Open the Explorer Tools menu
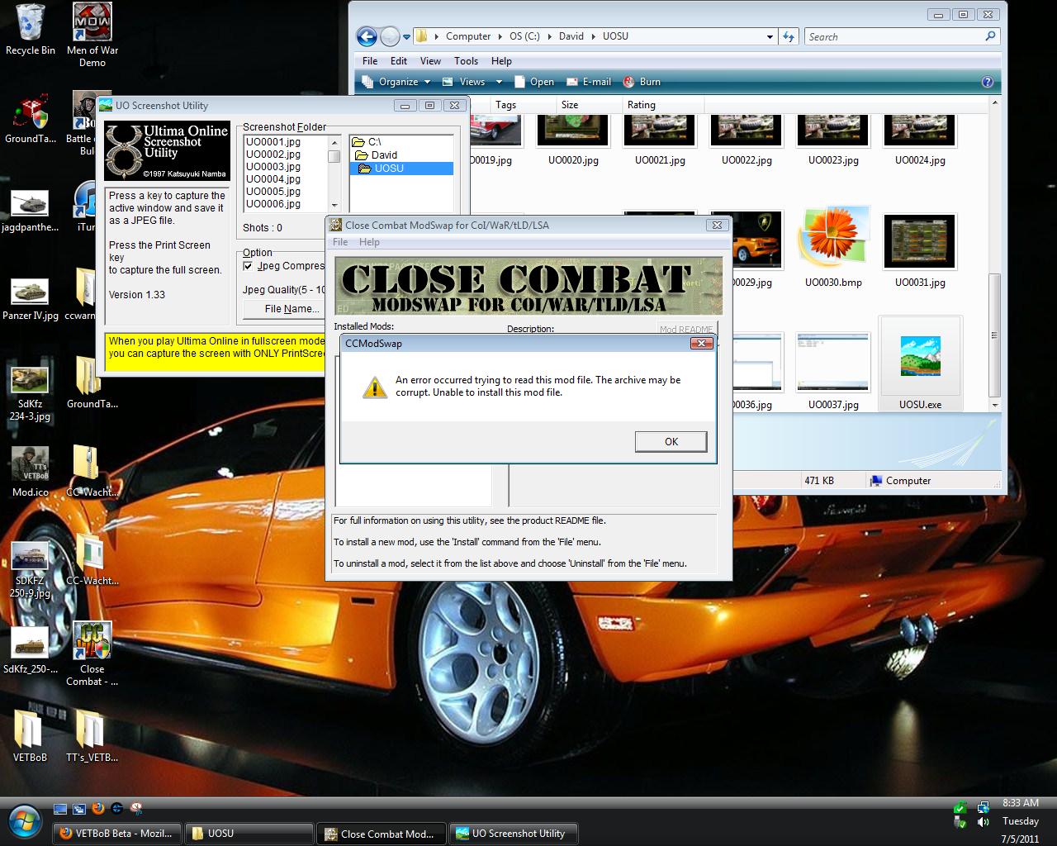Screen dimensions: 1057x846 [x=466, y=60]
